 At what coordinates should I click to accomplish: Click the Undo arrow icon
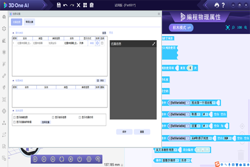[65, 5]
